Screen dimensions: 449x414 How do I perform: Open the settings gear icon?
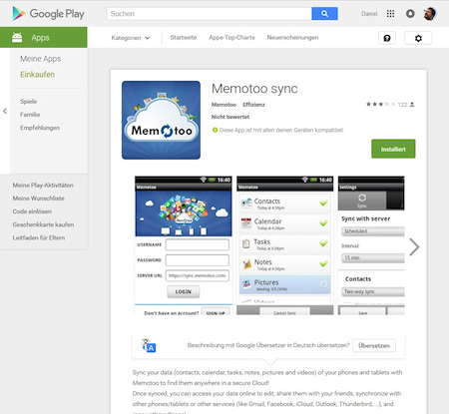click(418, 38)
